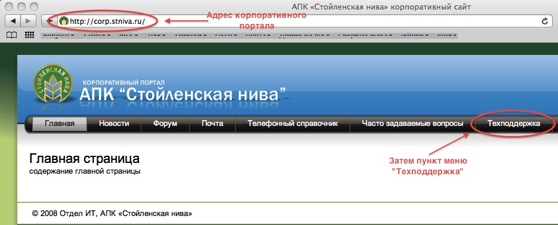558x225 pixels.
Task: Click the АПК "Стойленская нива" portal title
Action: click(183, 94)
